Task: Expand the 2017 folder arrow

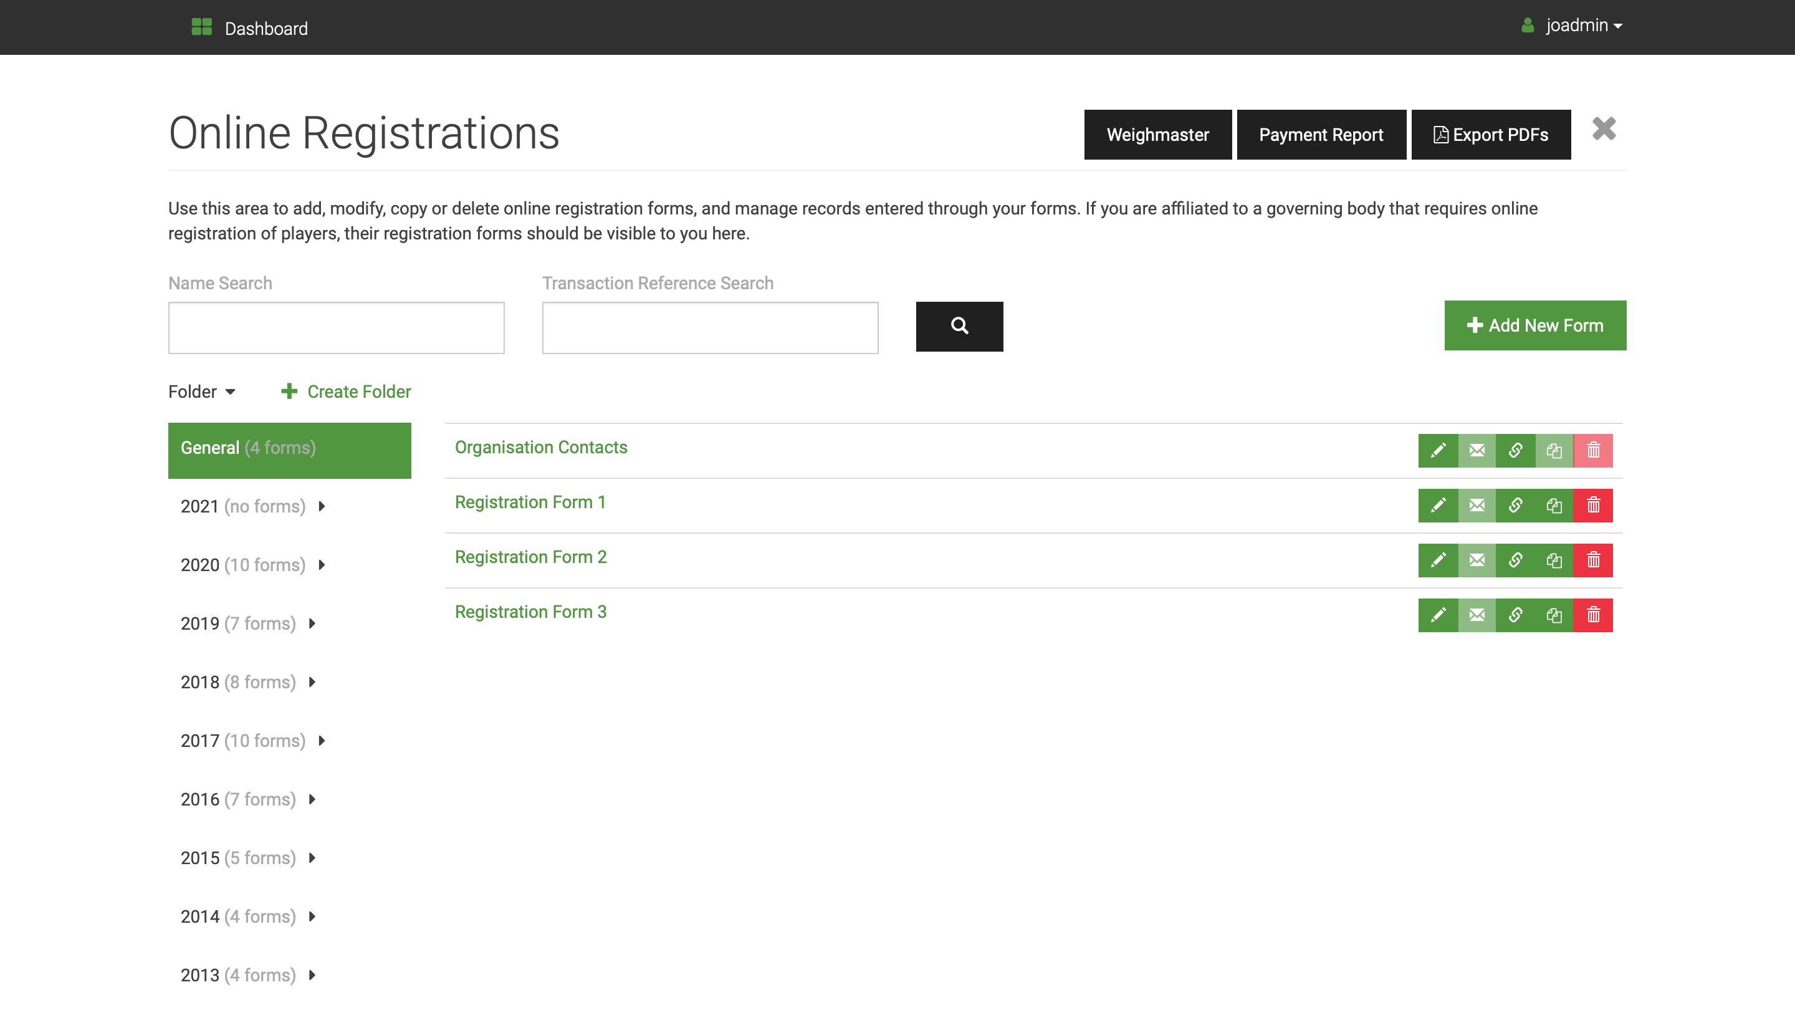Action: point(322,741)
